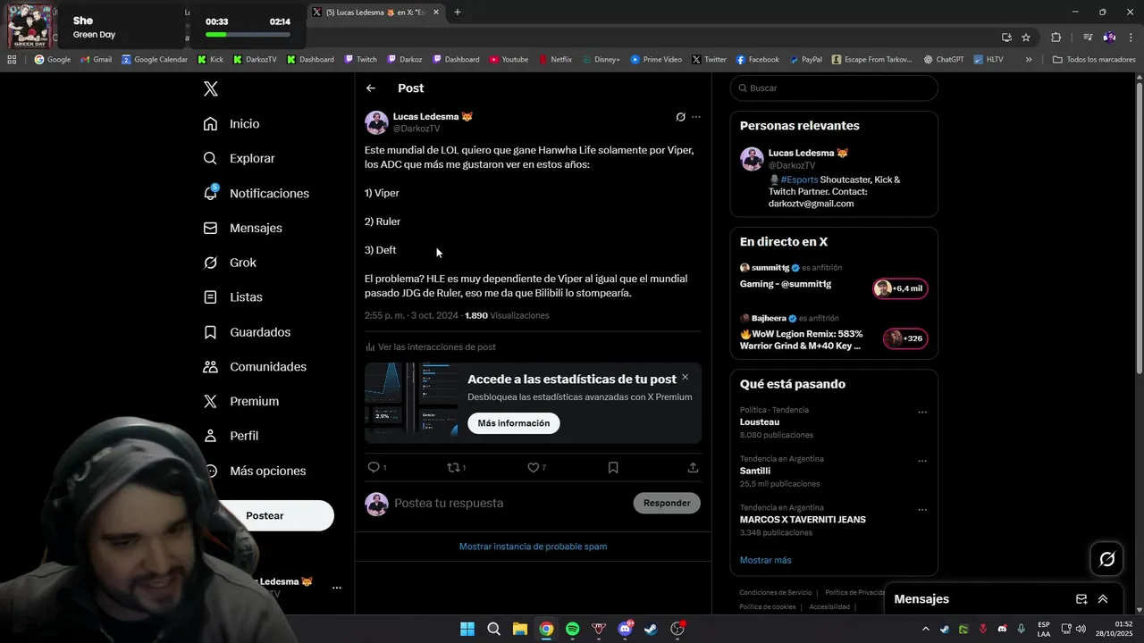The height and width of the screenshot is (643, 1144).
Task: Open the Chrome media control icon
Action: (1088, 38)
